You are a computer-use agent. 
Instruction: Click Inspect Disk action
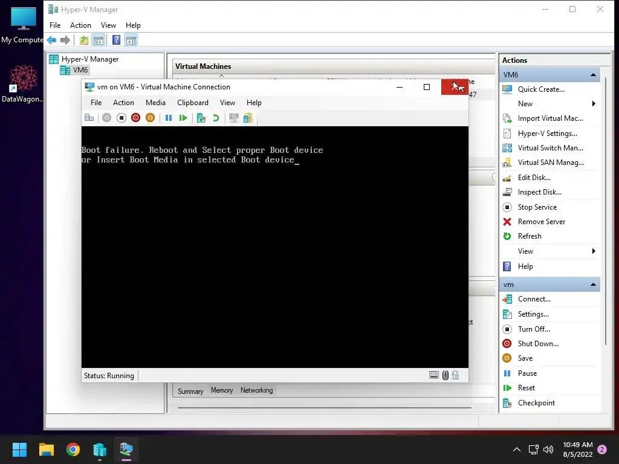[x=539, y=192]
